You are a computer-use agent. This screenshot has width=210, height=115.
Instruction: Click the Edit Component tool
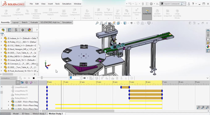pyautogui.click(x=6, y=13)
